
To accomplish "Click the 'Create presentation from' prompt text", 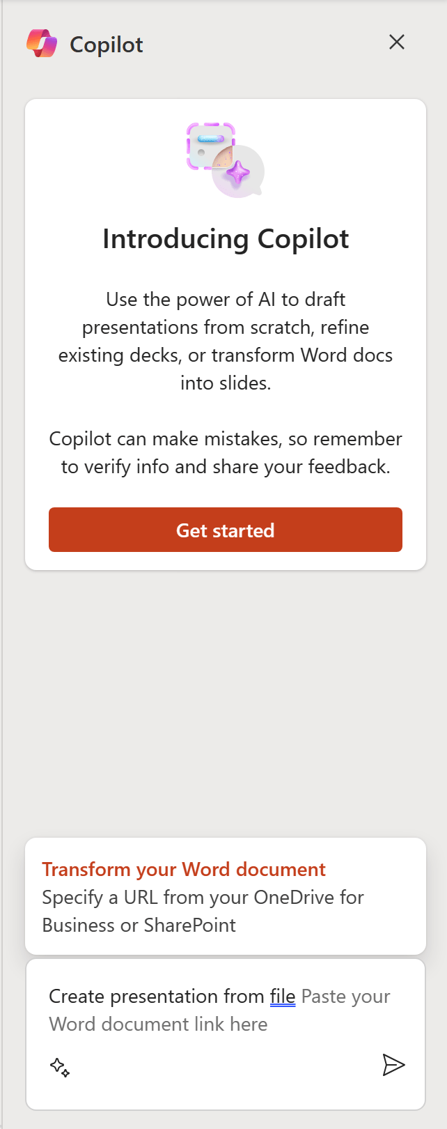I will (x=157, y=997).
